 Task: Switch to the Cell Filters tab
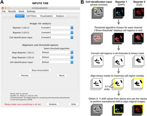(31, 16)
